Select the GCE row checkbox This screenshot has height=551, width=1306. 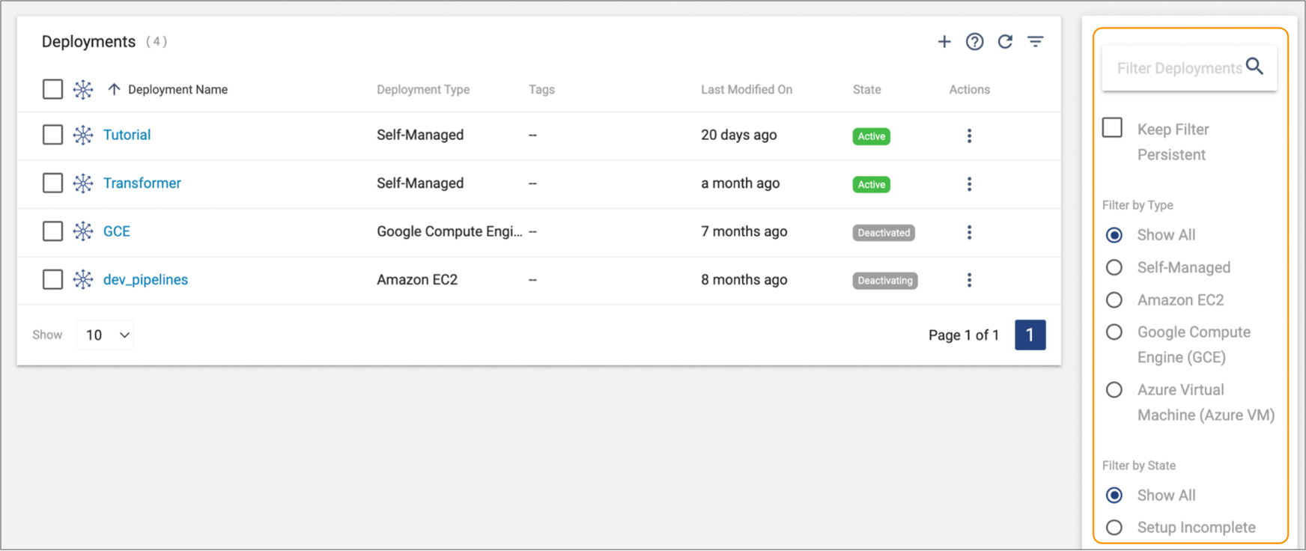click(x=52, y=231)
